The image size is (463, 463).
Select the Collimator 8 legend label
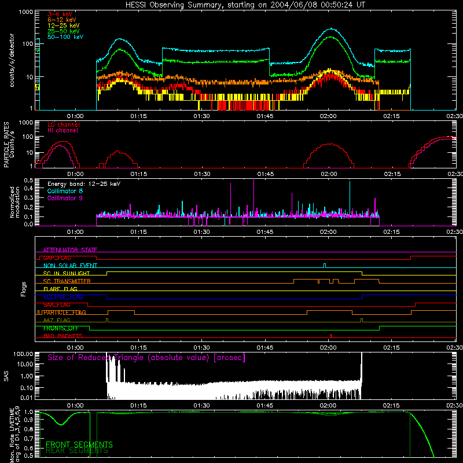click(x=65, y=191)
